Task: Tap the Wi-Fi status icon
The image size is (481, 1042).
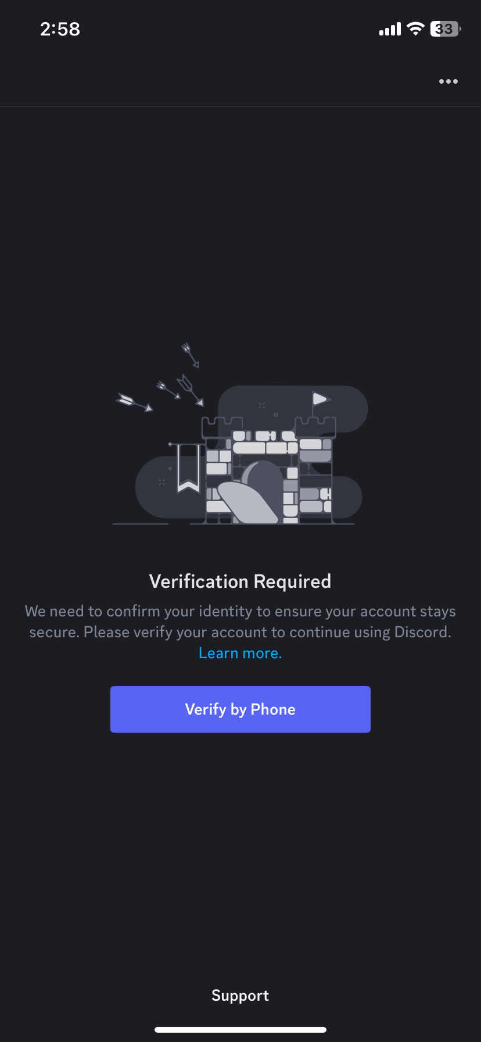Action: click(x=415, y=28)
